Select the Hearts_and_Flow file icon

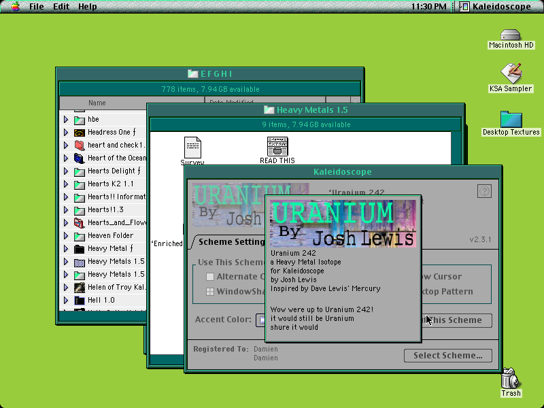click(x=80, y=223)
